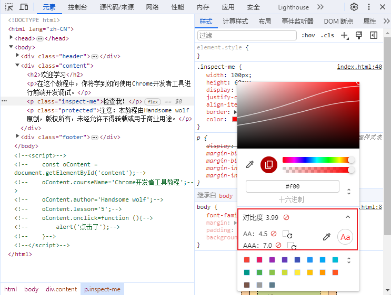Click the contrast ratio failure indicator icon
This screenshot has height=295, width=391.
click(286, 217)
